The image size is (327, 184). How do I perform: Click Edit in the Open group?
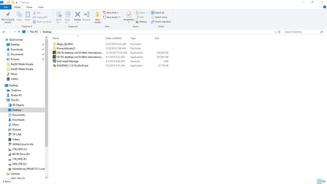tap(139, 17)
